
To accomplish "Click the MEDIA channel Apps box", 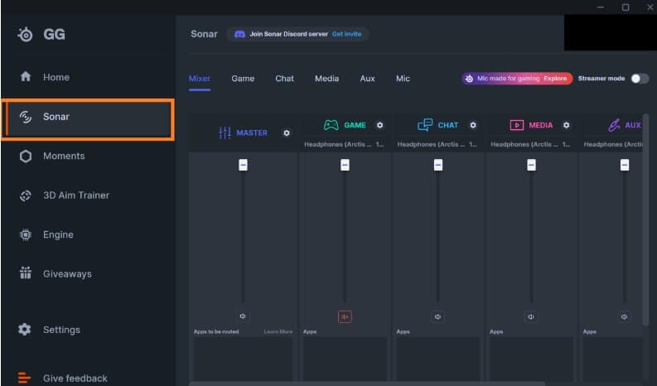I will tap(531, 359).
